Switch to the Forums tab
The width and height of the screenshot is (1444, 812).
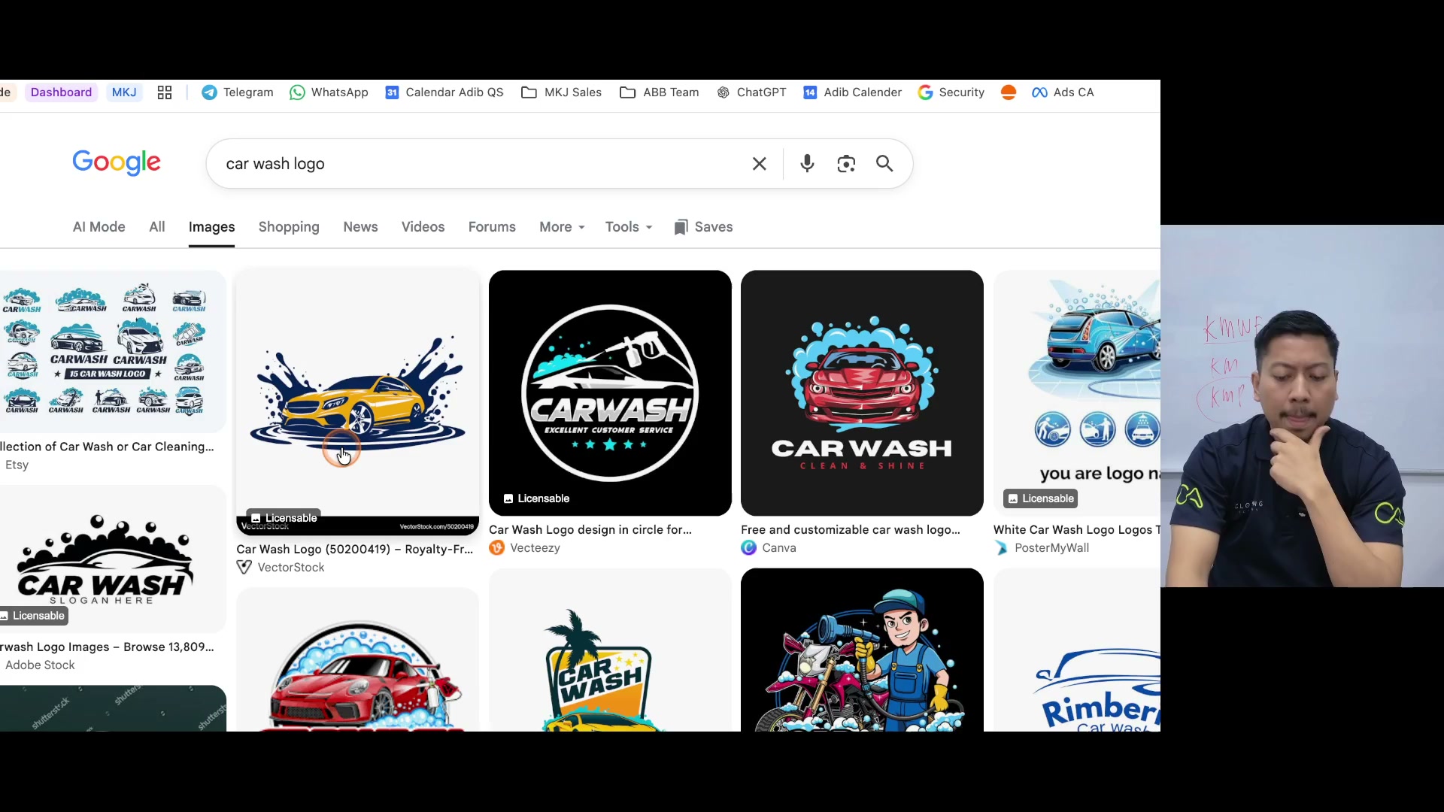point(492,227)
